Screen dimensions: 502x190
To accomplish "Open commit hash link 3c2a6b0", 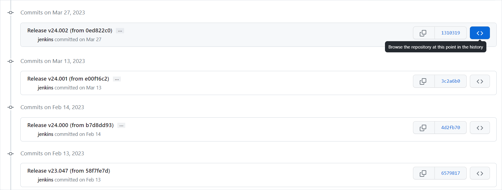I will coord(450,81).
